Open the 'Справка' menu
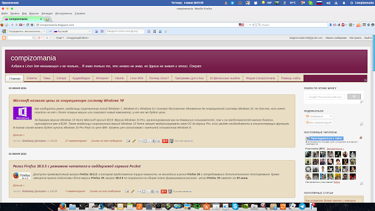Viewport: 375px width, 211px height. 80,13
